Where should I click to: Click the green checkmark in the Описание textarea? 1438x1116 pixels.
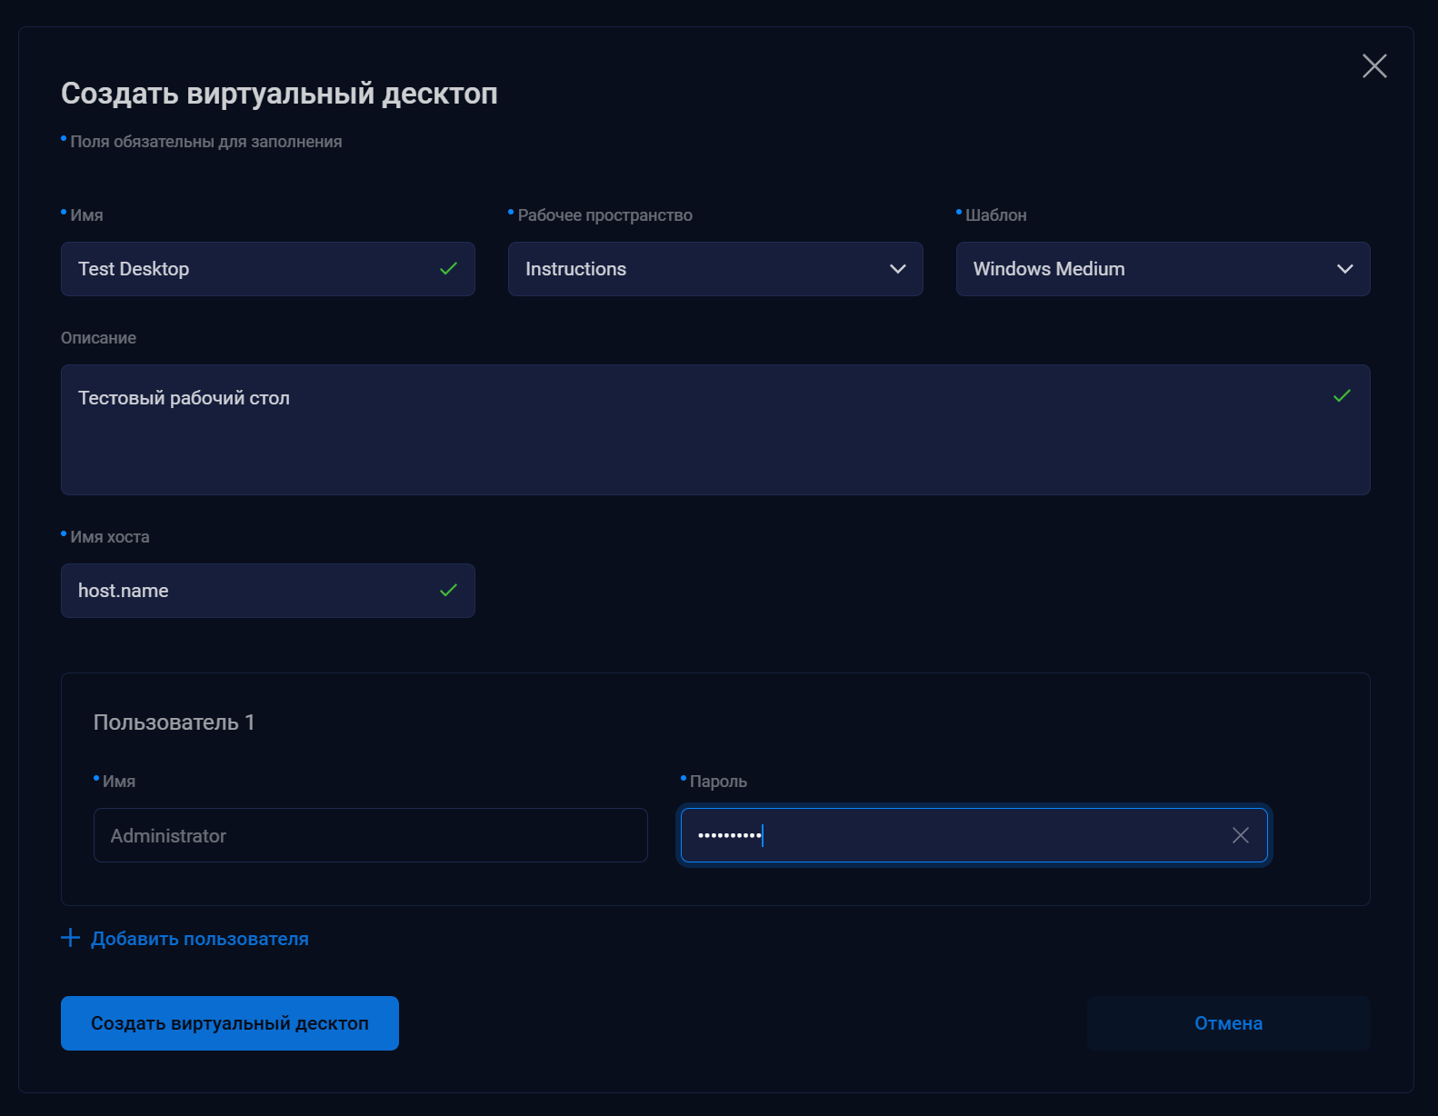click(1342, 396)
